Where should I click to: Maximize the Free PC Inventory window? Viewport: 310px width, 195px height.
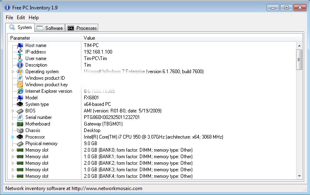[x=286, y=8]
